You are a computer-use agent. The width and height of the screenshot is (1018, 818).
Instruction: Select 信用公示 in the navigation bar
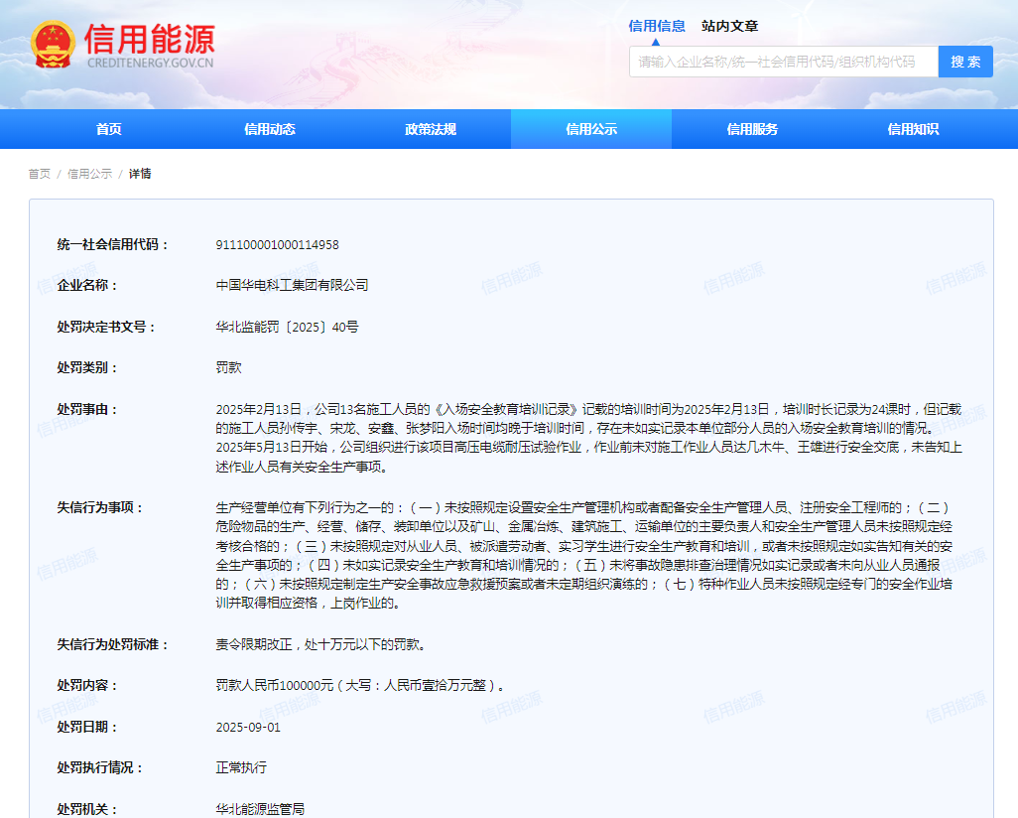click(x=591, y=129)
